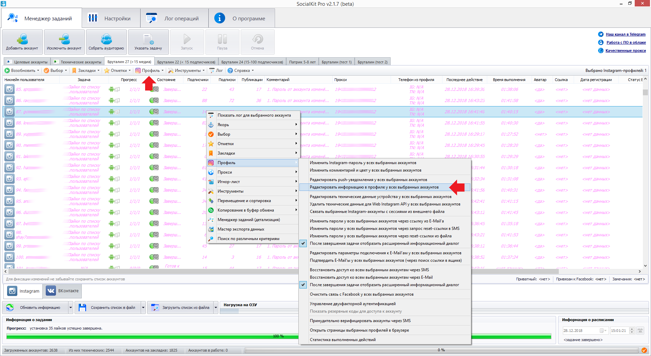The width and height of the screenshot is (651, 356).
Task: Open the Работа с ПО в облаке link
Action: [626, 42]
